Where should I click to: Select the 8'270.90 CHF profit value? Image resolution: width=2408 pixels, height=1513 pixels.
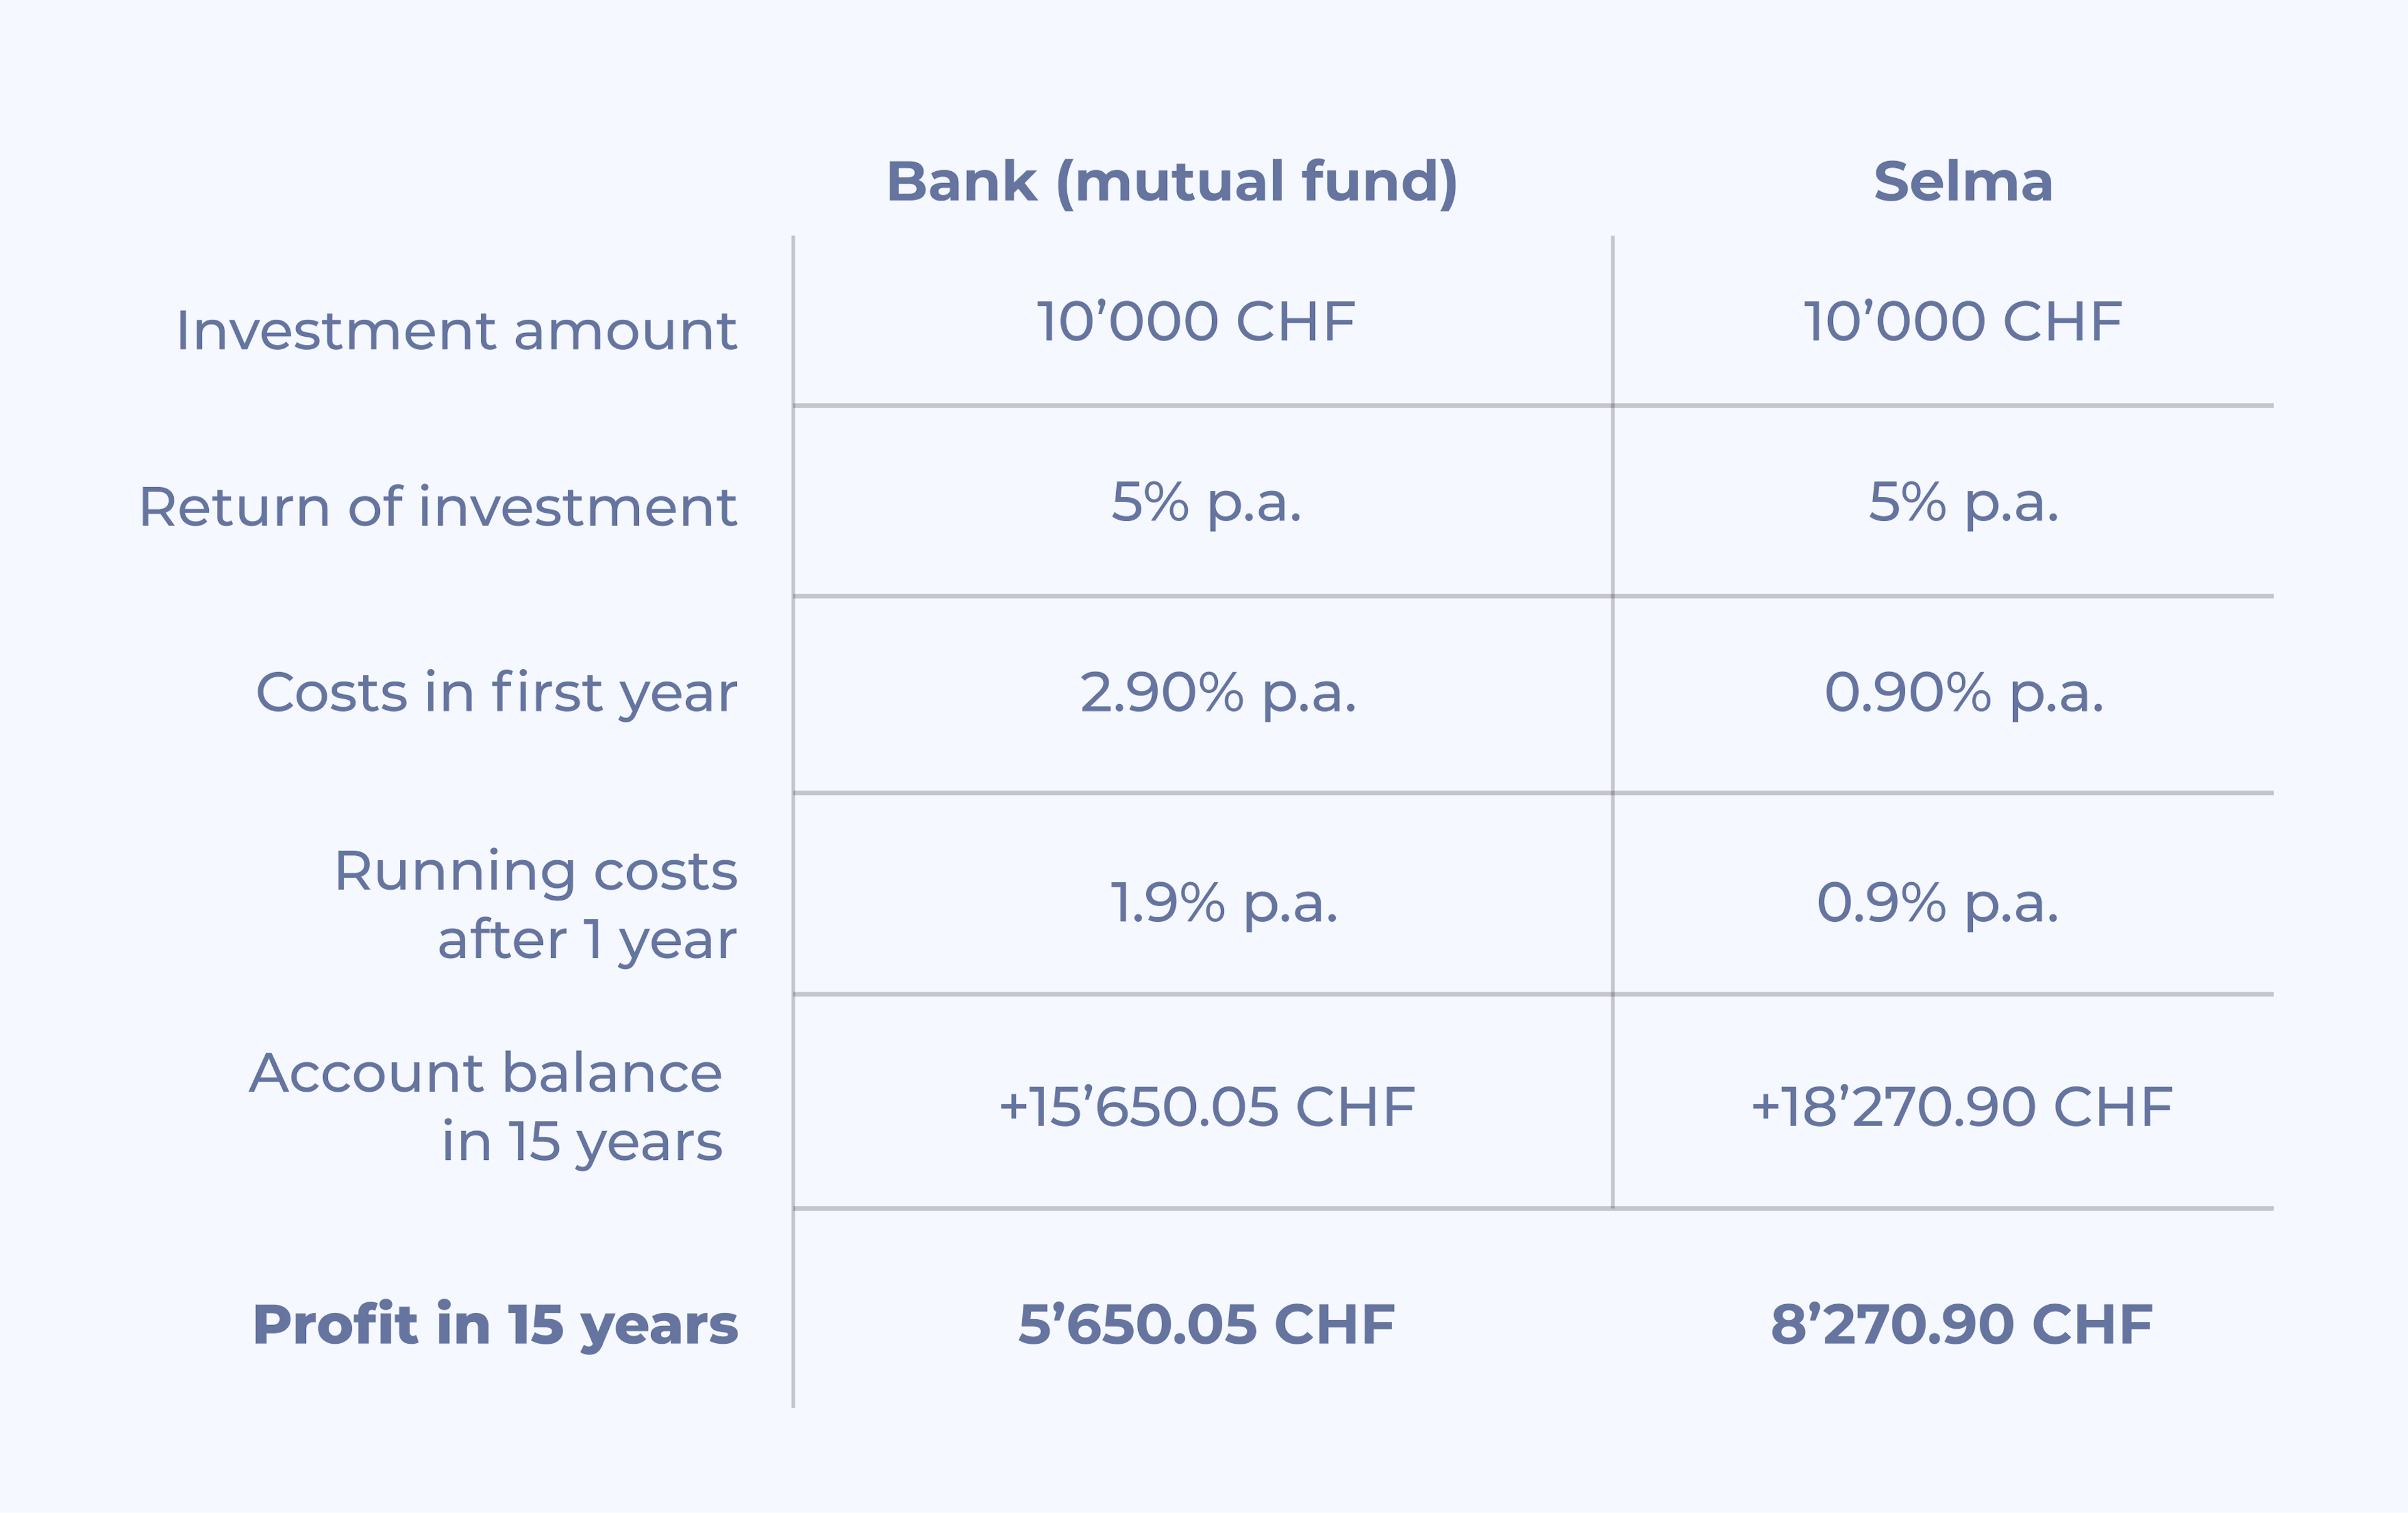1962,1325
